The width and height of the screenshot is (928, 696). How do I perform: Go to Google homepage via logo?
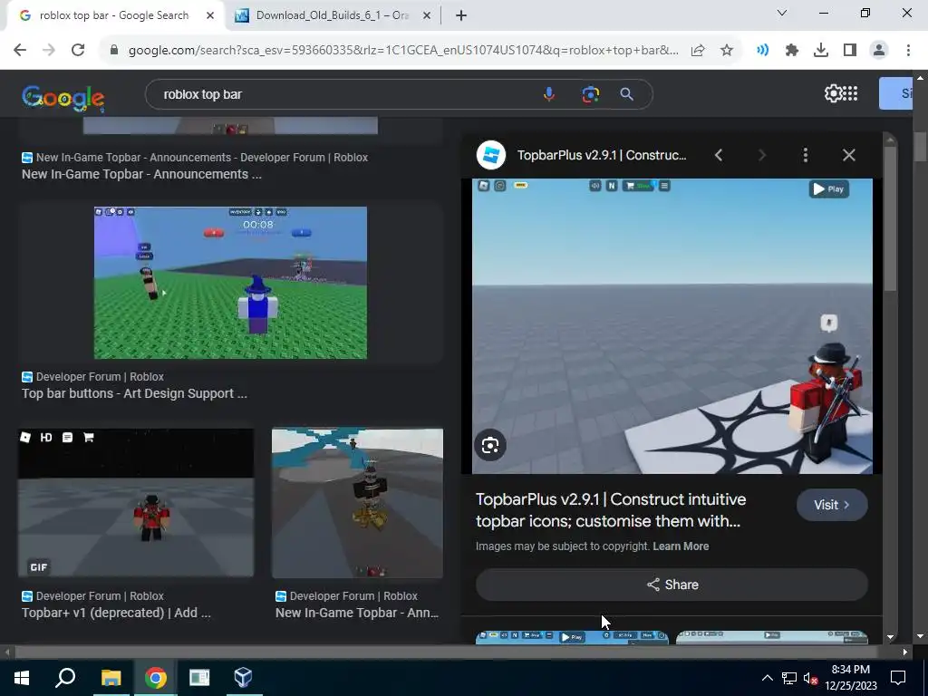coord(63,98)
